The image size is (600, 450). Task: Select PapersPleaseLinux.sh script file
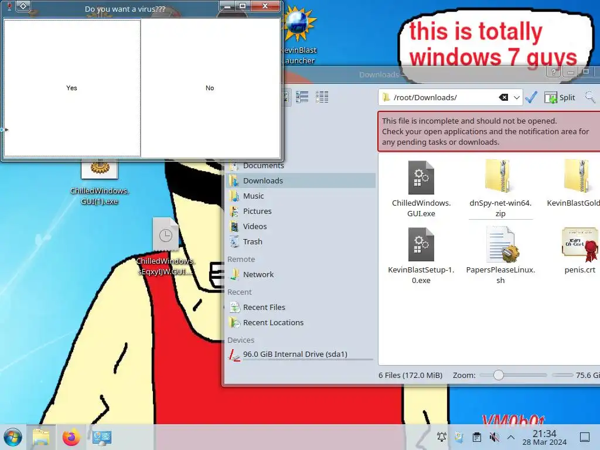pyautogui.click(x=500, y=255)
